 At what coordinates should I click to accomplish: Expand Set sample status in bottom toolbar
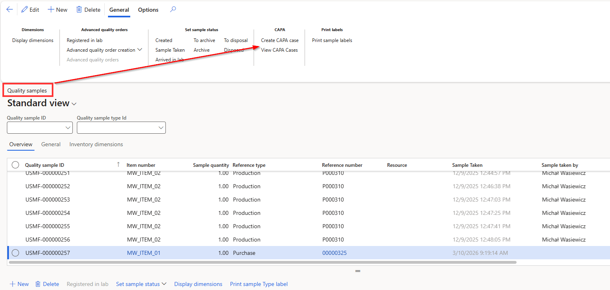pos(141,284)
